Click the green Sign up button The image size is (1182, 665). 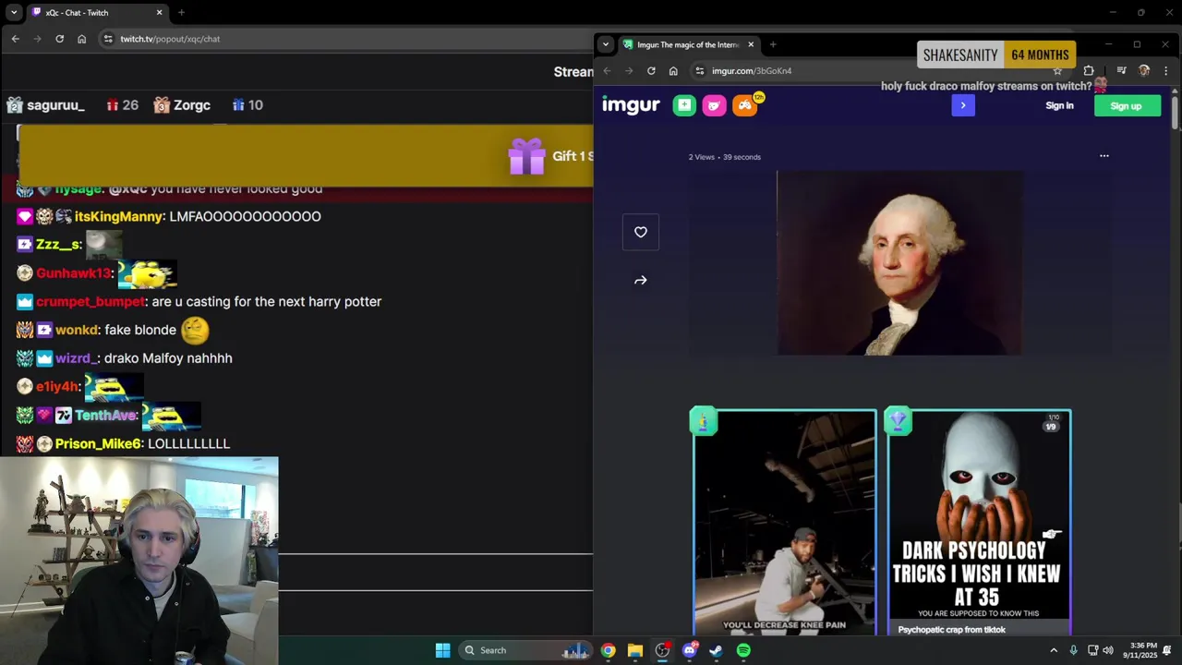coord(1127,105)
